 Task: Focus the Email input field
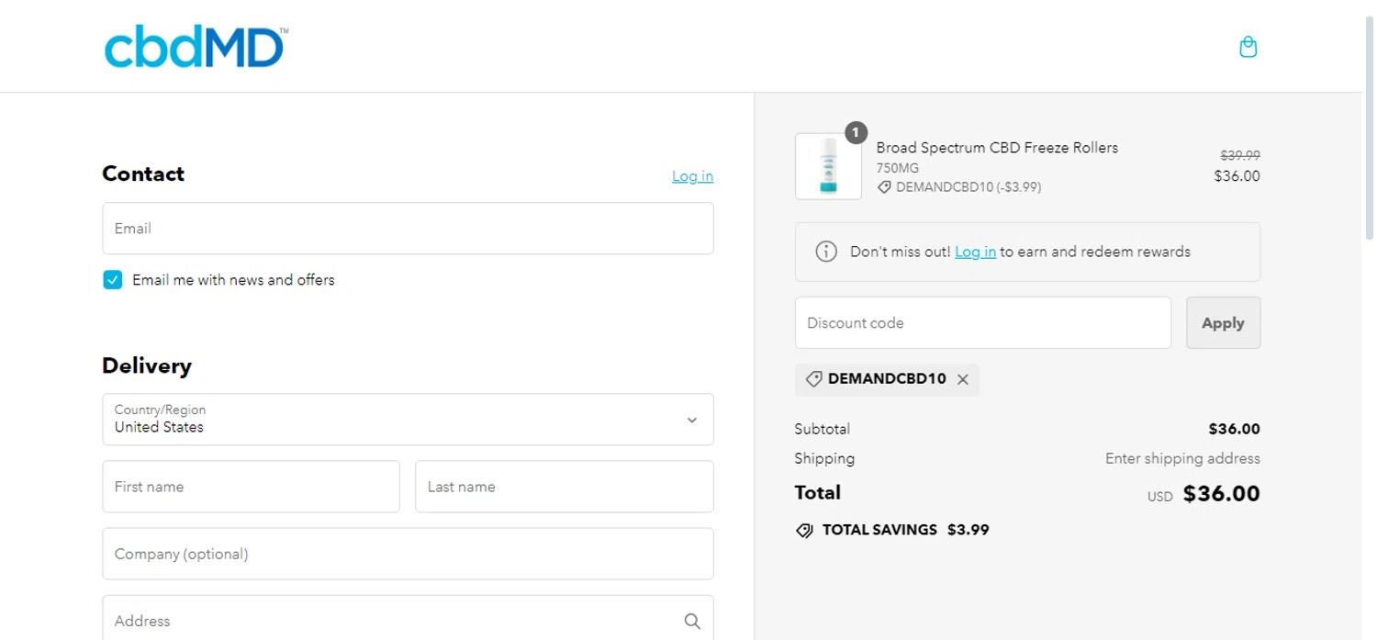pyautogui.click(x=408, y=229)
